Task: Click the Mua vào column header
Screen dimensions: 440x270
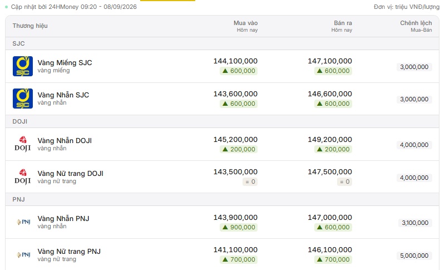Action: (x=245, y=23)
